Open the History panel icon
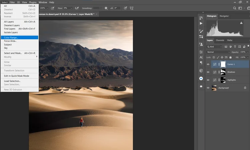 point(201,18)
